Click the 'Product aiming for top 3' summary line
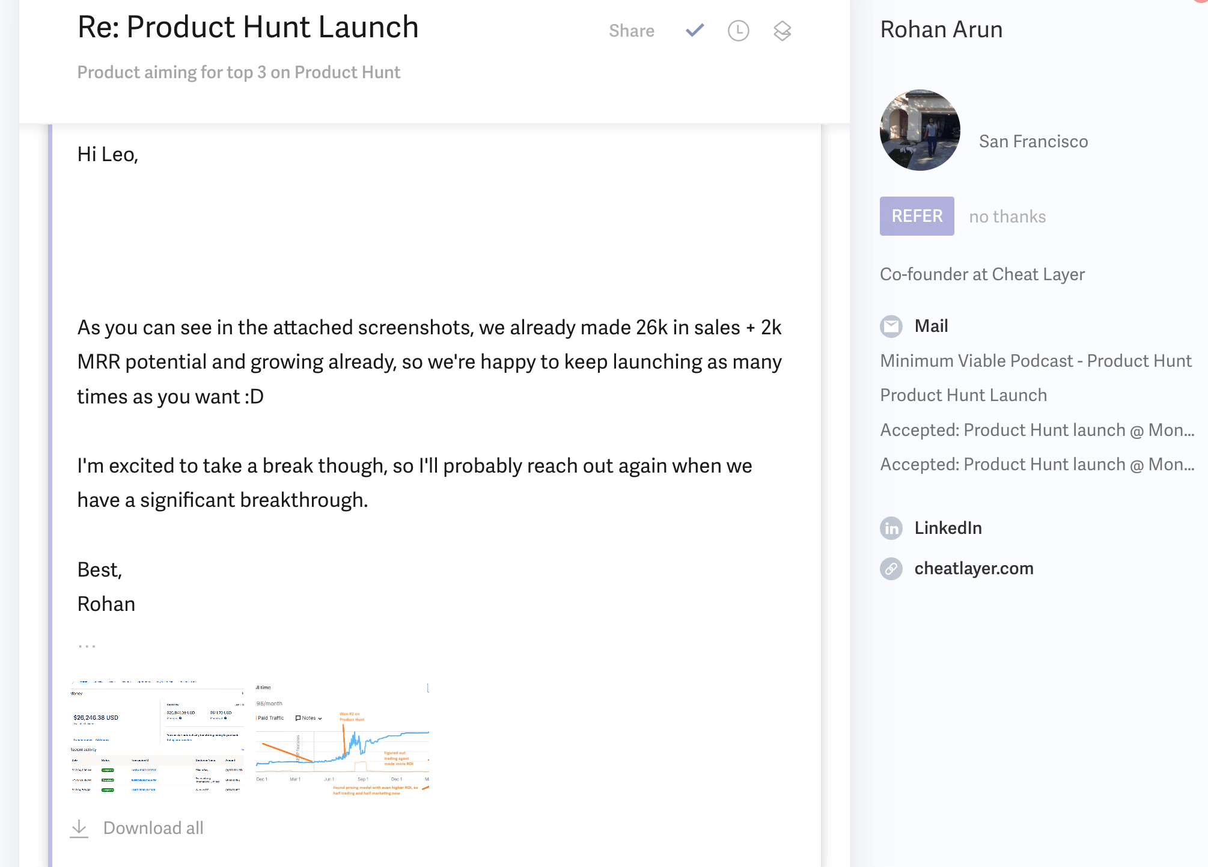1208x867 pixels. pyautogui.click(x=239, y=72)
